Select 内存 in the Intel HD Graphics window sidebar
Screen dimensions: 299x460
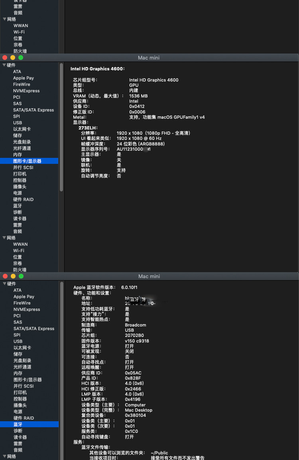[x=18, y=155]
